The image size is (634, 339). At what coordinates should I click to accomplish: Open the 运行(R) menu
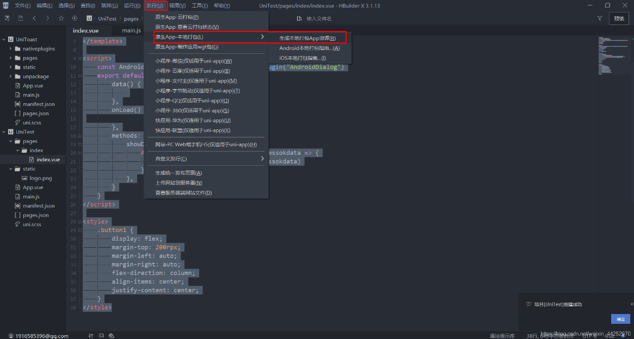[132, 5]
